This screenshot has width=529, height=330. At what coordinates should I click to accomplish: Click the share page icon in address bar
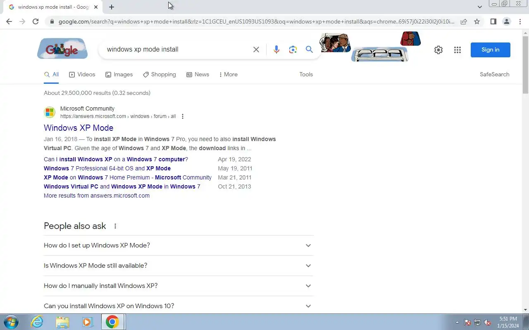464,21
